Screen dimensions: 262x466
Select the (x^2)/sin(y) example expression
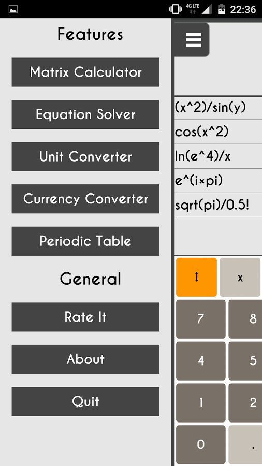pyautogui.click(x=218, y=108)
